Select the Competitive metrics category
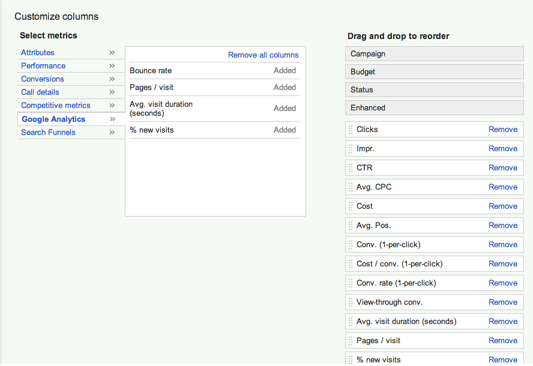 tap(56, 106)
